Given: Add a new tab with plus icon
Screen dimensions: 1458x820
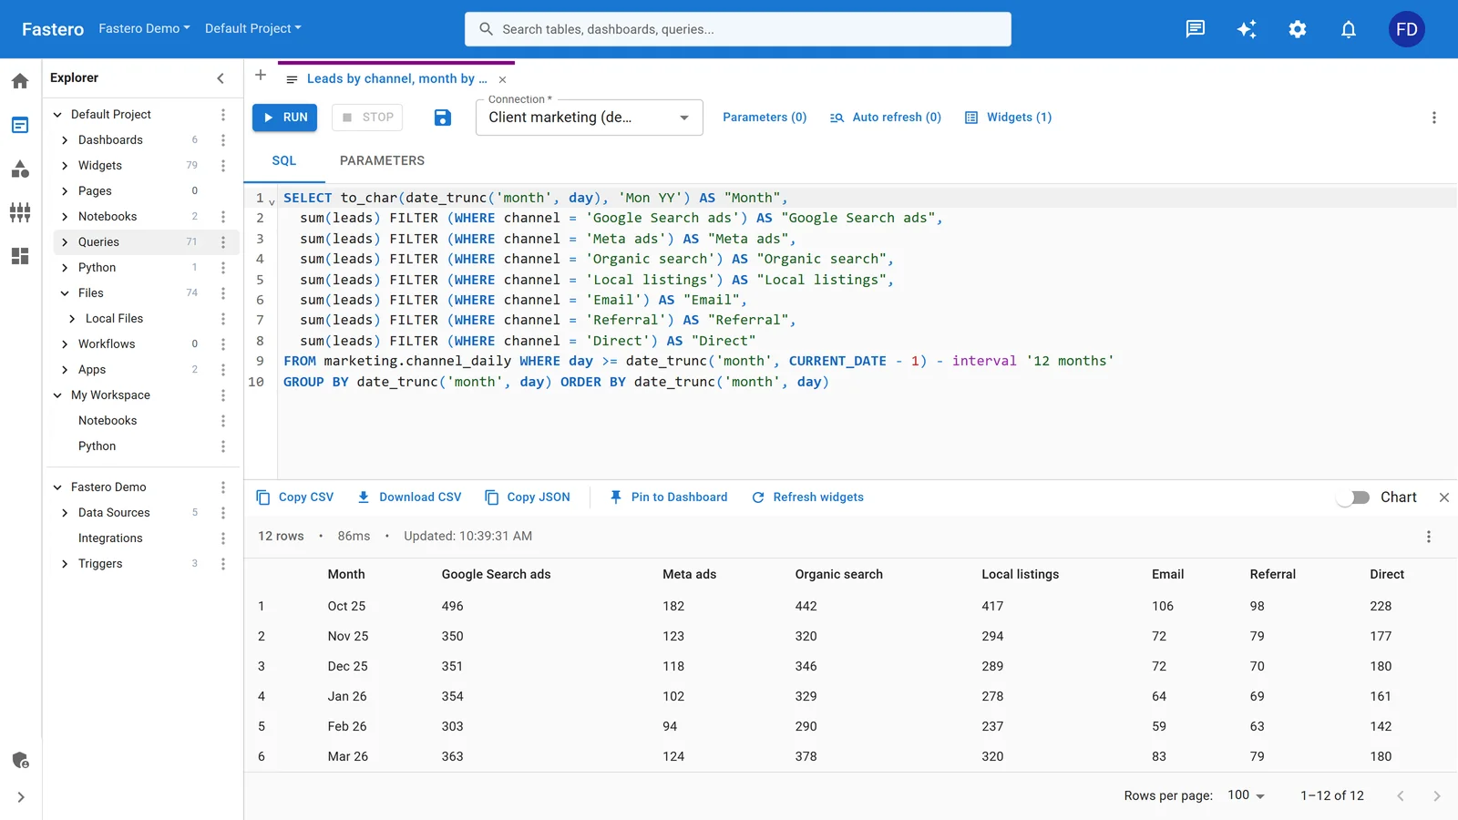Looking at the screenshot, I should [x=261, y=75].
